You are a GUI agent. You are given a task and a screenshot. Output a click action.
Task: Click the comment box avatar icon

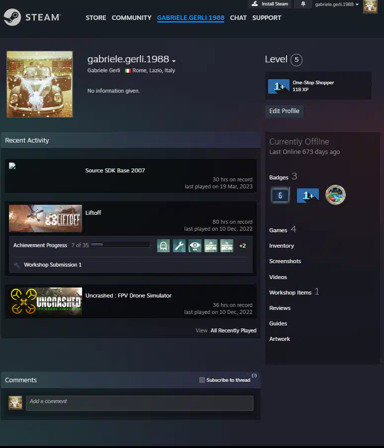click(15, 403)
